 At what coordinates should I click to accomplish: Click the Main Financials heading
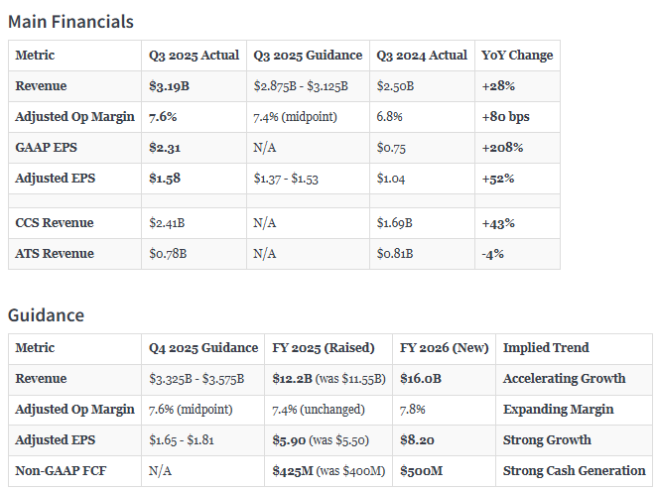click(70, 22)
